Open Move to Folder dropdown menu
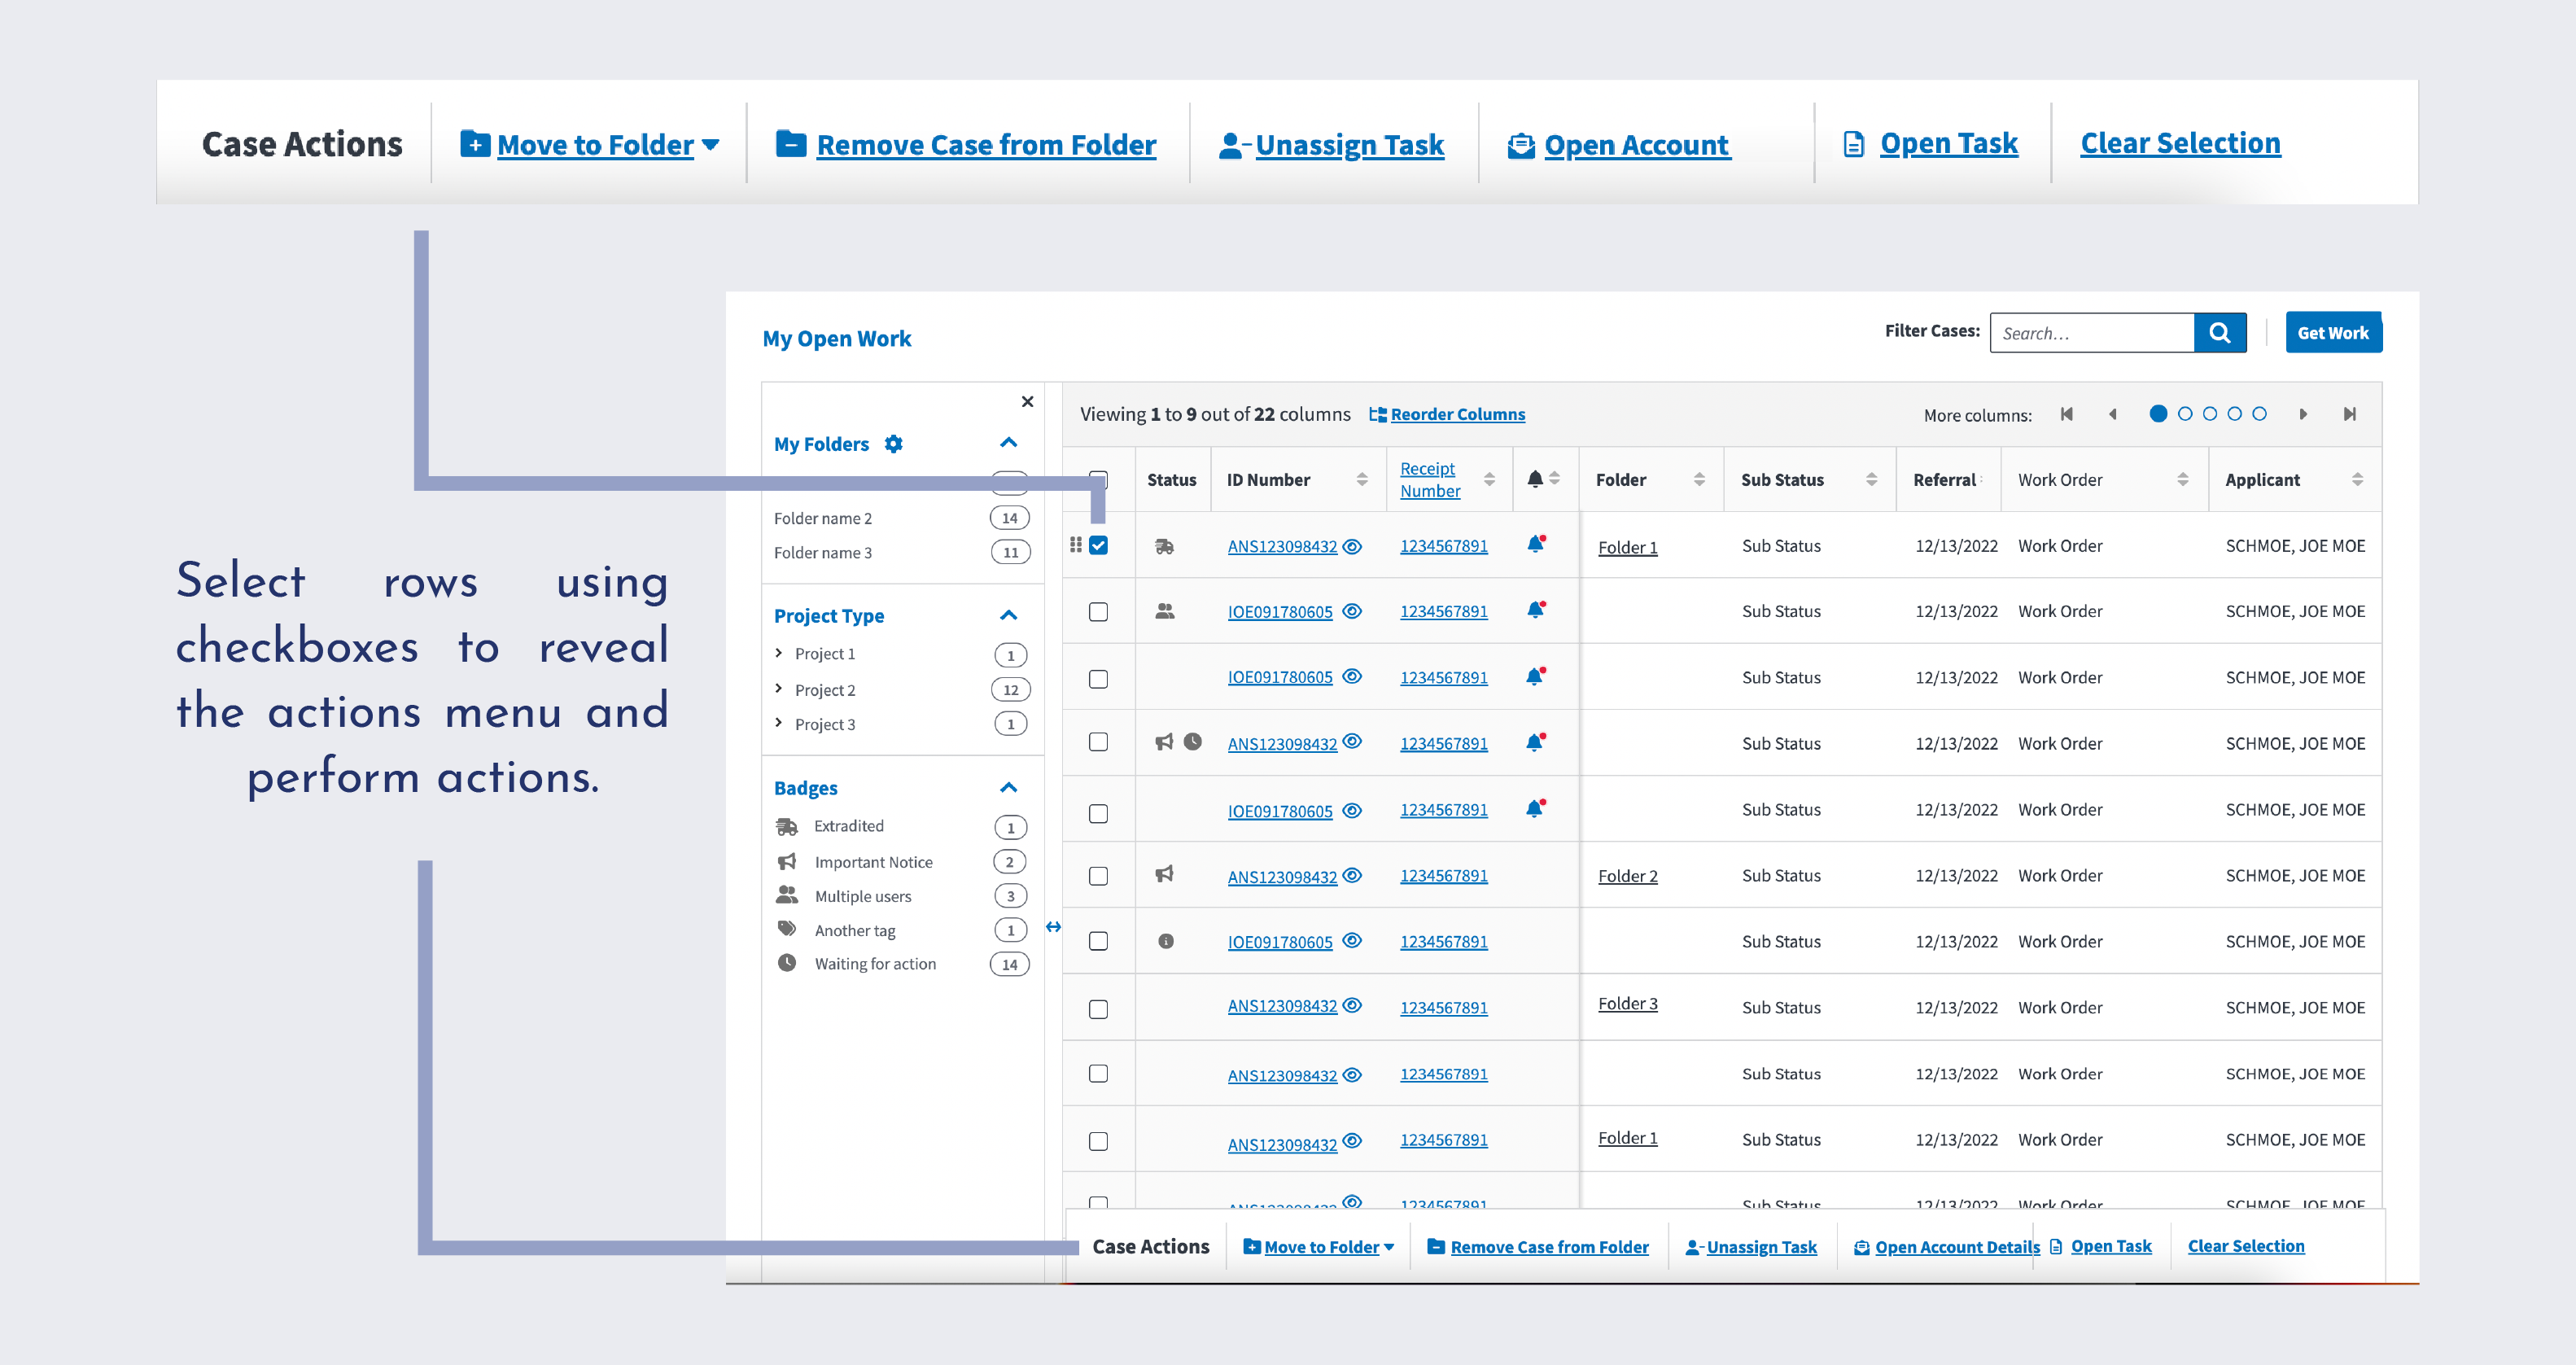Image resolution: width=2576 pixels, height=1365 pixels. click(x=586, y=142)
